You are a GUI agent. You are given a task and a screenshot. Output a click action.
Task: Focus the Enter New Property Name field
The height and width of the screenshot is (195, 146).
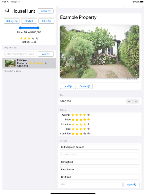[x=21, y=54]
